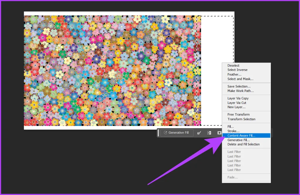Click the task bar's left drag handle
The height and width of the screenshot is (195, 300).
pos(158,133)
